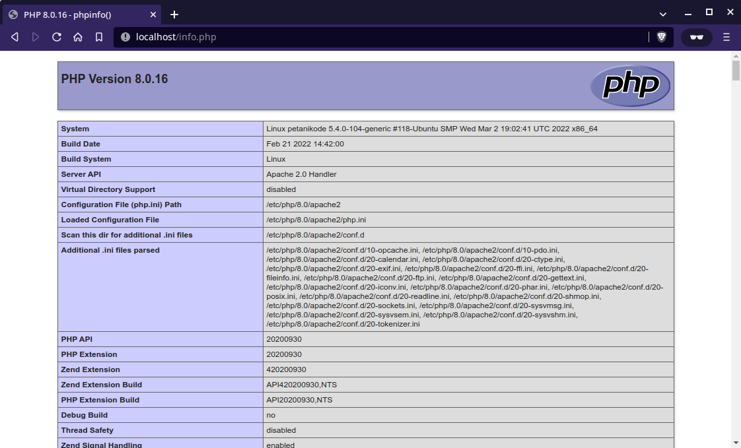Screen dimensions: 741x448
Task: View site security info icon
Action: [x=125, y=37]
